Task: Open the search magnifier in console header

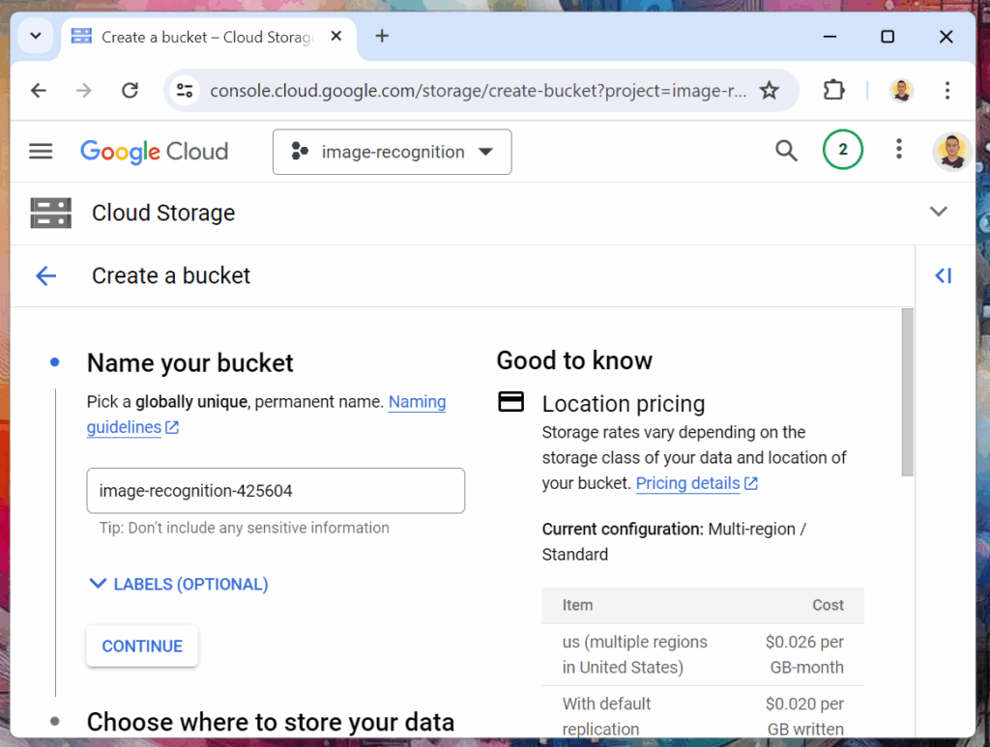Action: [x=786, y=150]
